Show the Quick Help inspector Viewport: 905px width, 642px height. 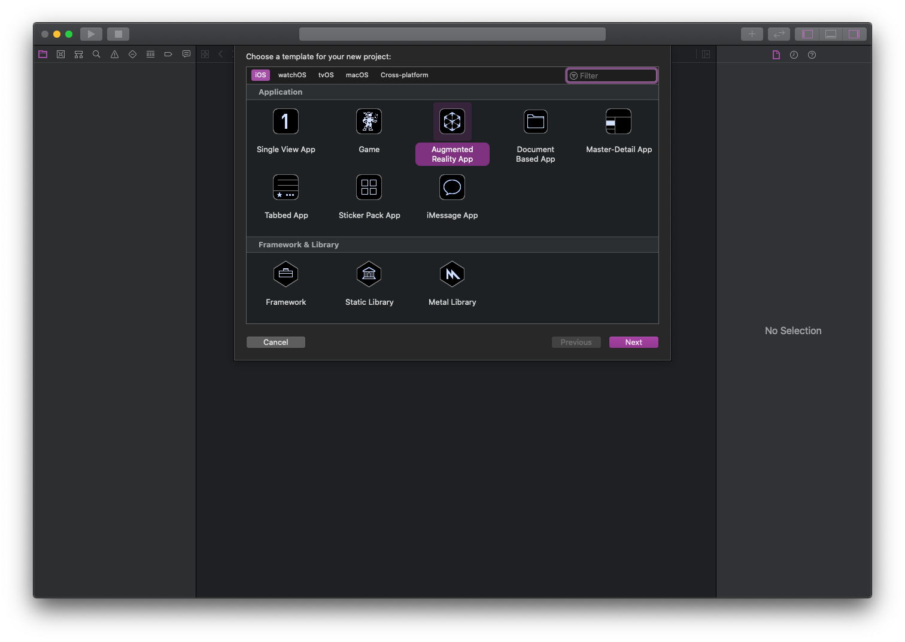coord(812,54)
